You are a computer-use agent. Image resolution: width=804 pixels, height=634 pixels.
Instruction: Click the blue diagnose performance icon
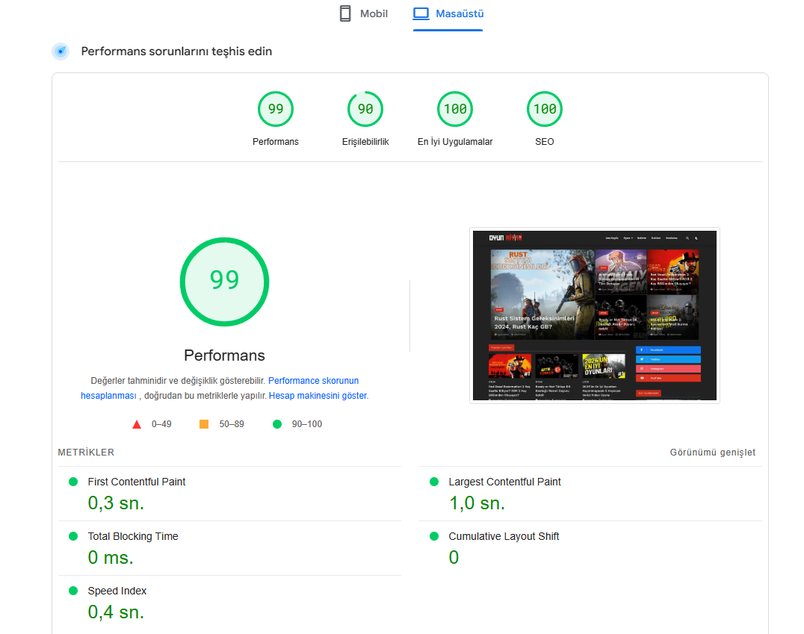(61, 52)
